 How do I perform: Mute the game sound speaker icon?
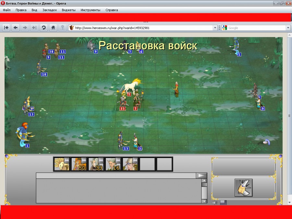[x=215, y=202]
